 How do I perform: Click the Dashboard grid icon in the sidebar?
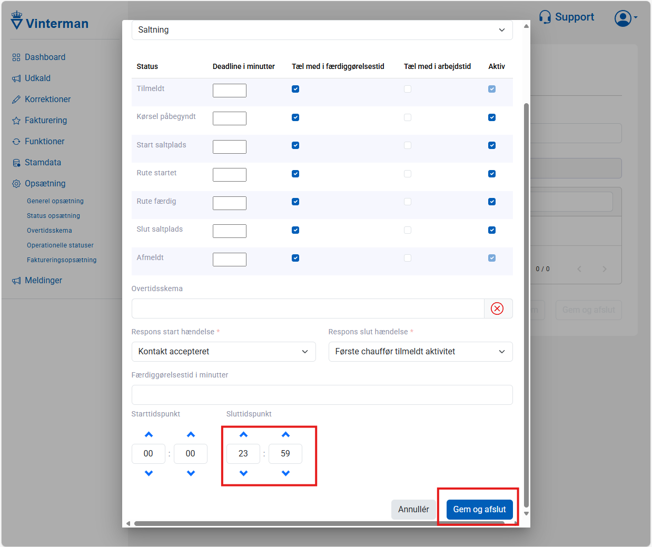(x=16, y=57)
